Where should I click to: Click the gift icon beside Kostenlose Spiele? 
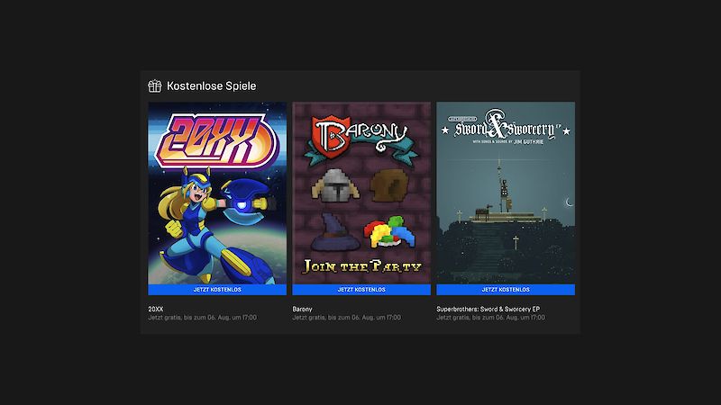point(154,85)
